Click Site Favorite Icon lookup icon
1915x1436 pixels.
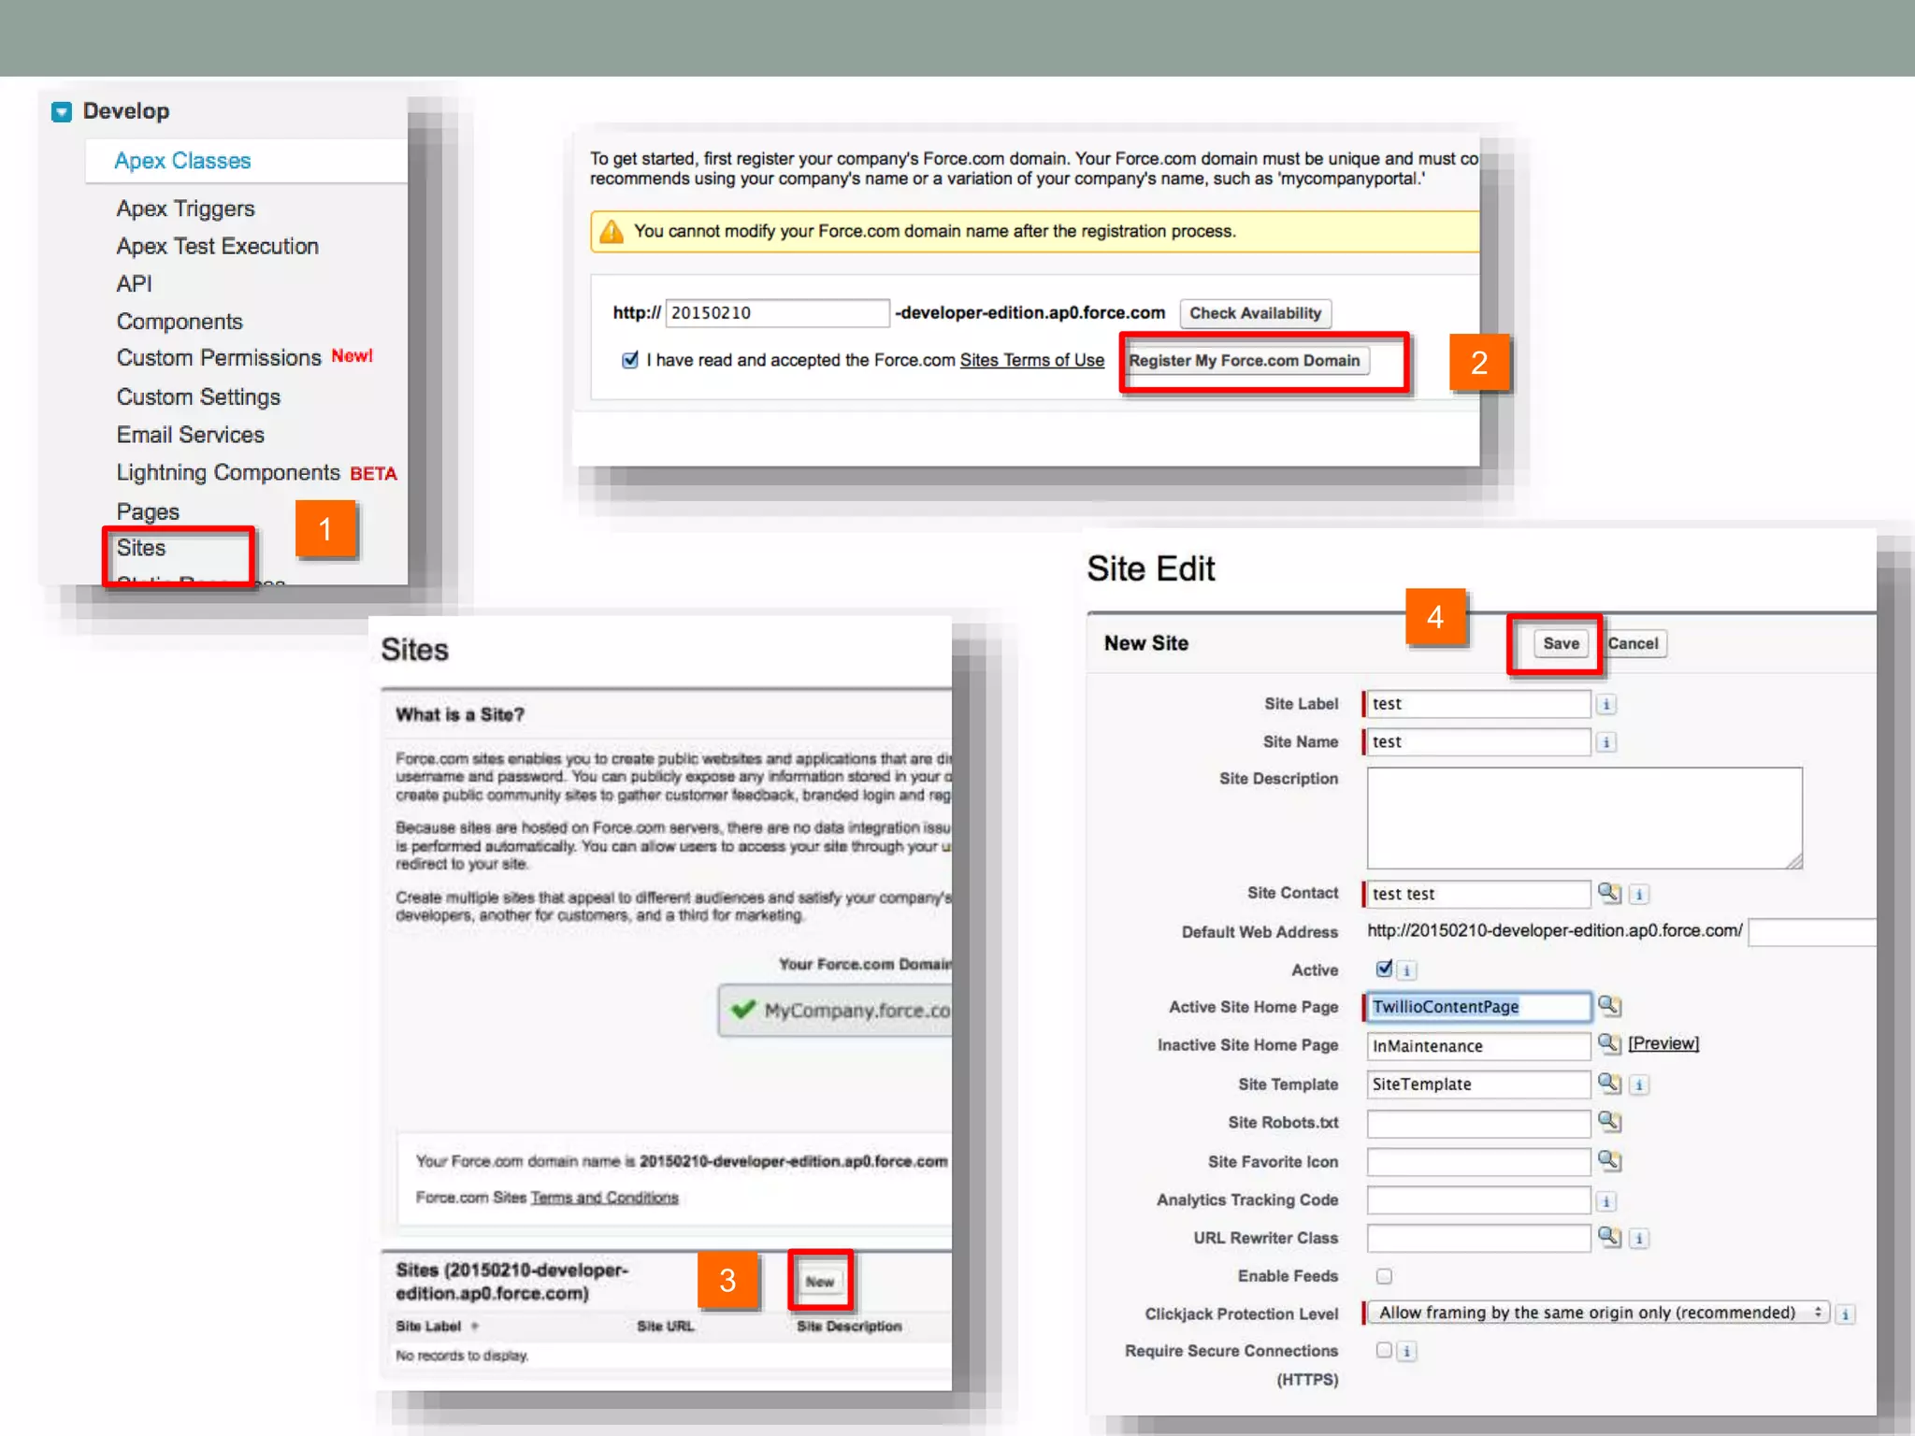coord(1608,1161)
